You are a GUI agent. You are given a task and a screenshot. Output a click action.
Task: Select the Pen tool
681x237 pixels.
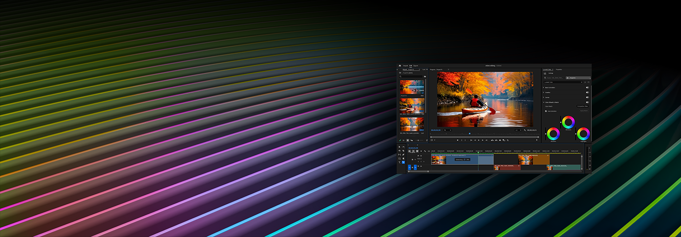tap(404, 155)
